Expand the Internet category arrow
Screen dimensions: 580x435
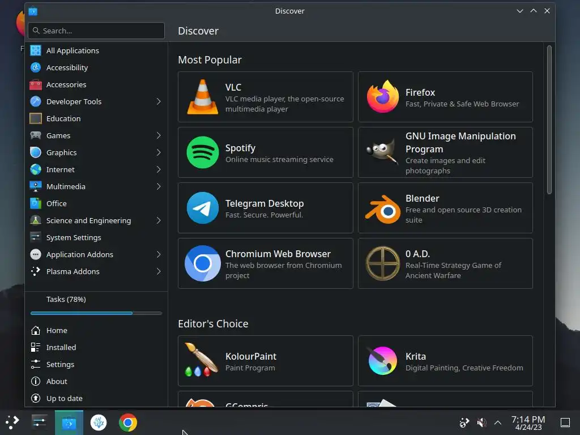coord(159,169)
